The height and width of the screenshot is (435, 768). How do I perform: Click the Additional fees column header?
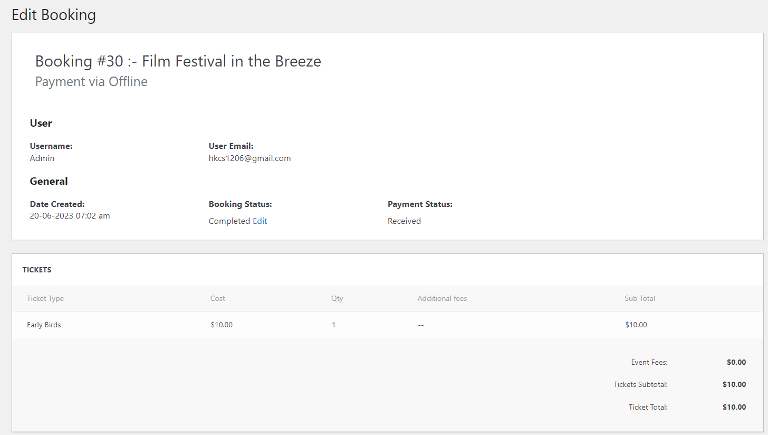pyautogui.click(x=442, y=299)
